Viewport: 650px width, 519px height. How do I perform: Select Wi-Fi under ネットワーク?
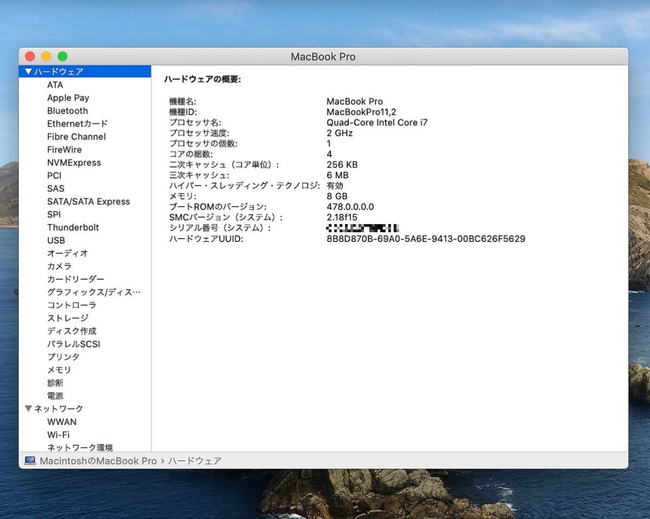click(58, 435)
